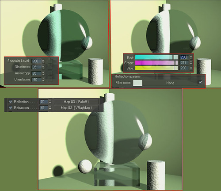Open the Map #2 (VRayMap) slot

(x=76, y=108)
